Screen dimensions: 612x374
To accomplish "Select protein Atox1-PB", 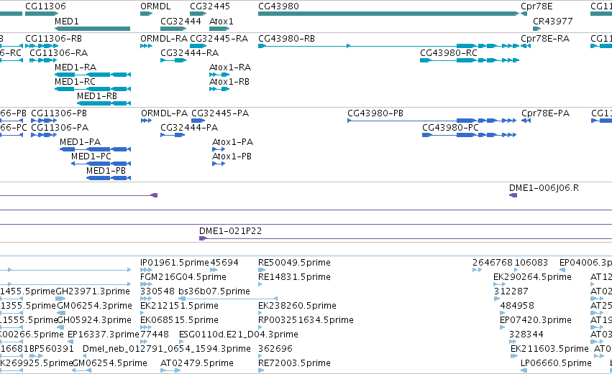I will point(219,164).
